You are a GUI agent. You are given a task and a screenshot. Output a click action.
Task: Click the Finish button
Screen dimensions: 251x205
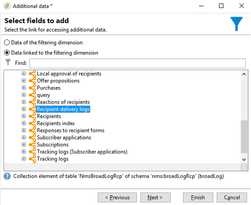[x=198, y=198]
